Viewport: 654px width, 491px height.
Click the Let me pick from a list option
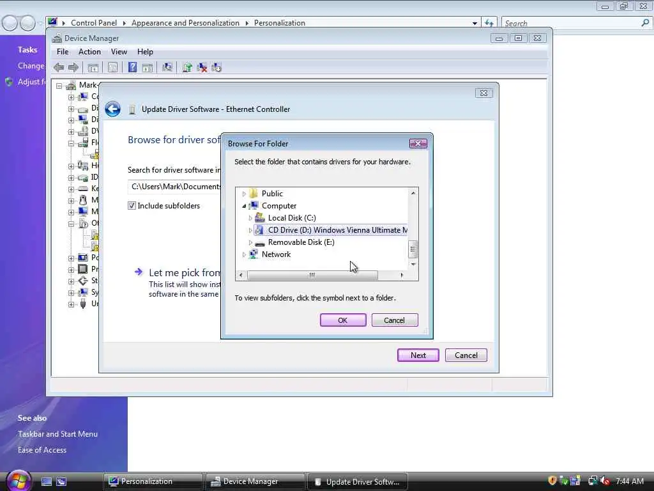coord(178,283)
